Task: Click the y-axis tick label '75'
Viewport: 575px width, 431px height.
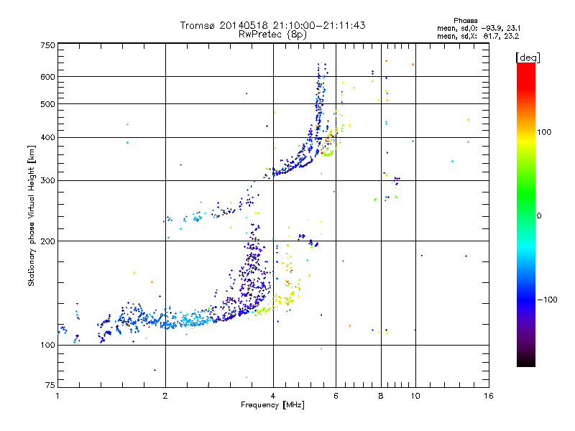Action: [50, 385]
